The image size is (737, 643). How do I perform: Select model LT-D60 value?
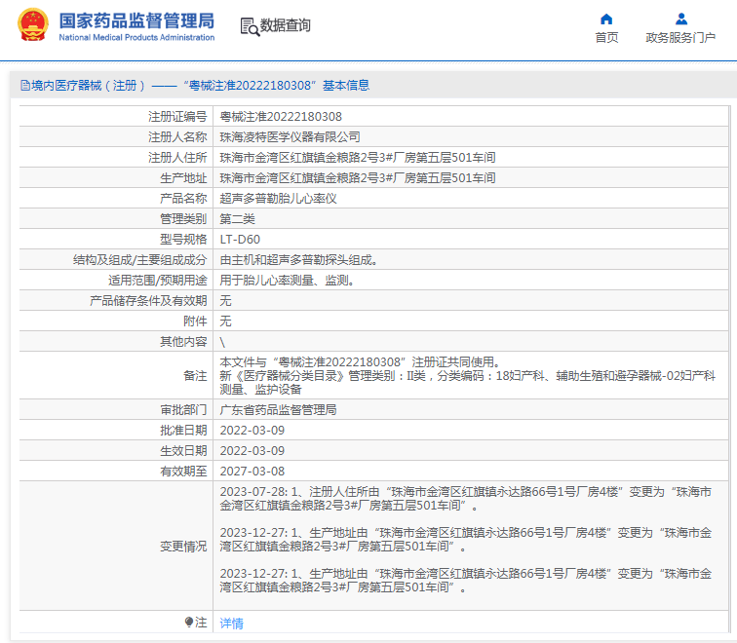click(240, 240)
